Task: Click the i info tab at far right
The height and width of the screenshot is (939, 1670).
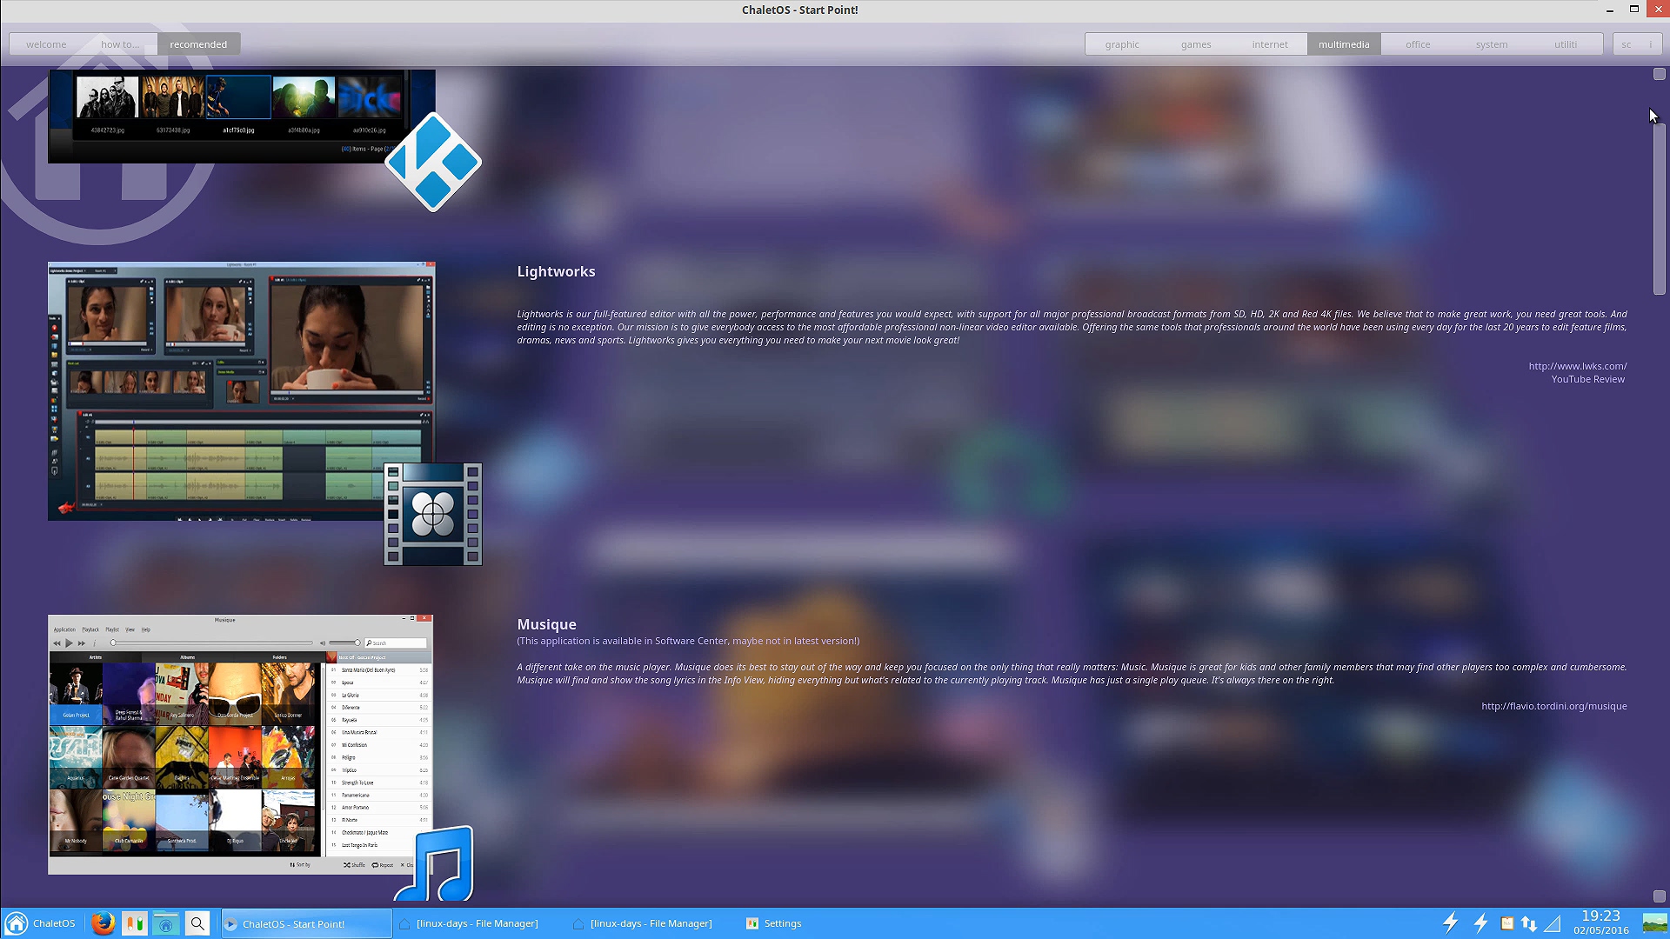Action: pos(1651,44)
